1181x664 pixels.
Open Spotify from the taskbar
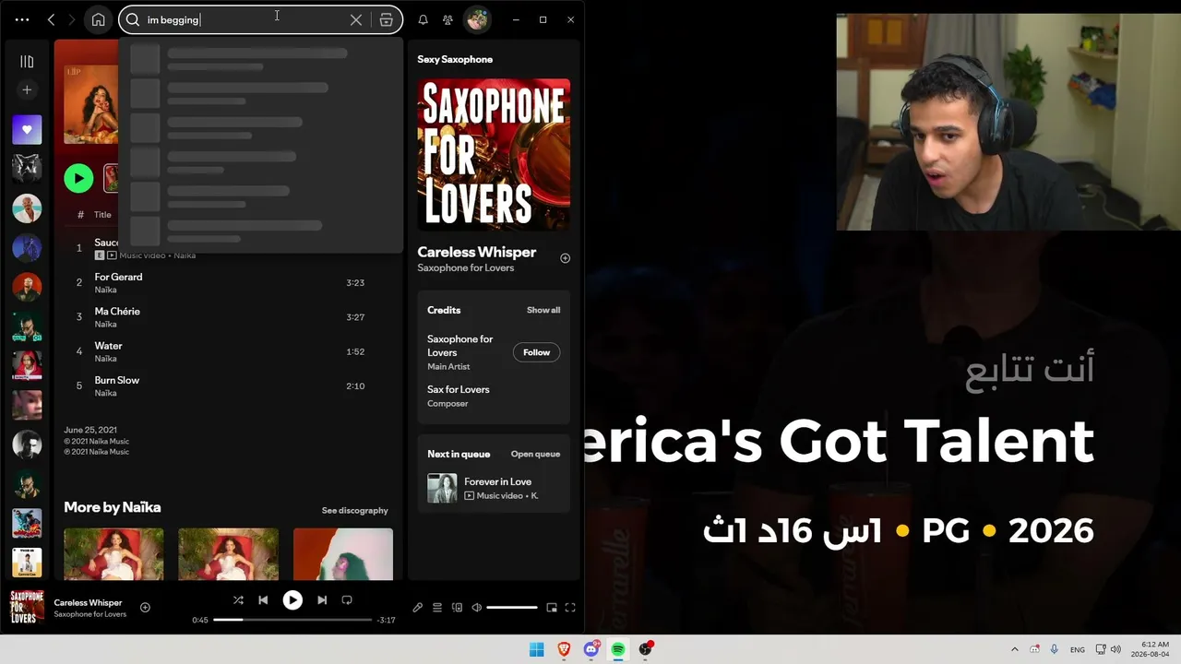pos(618,649)
